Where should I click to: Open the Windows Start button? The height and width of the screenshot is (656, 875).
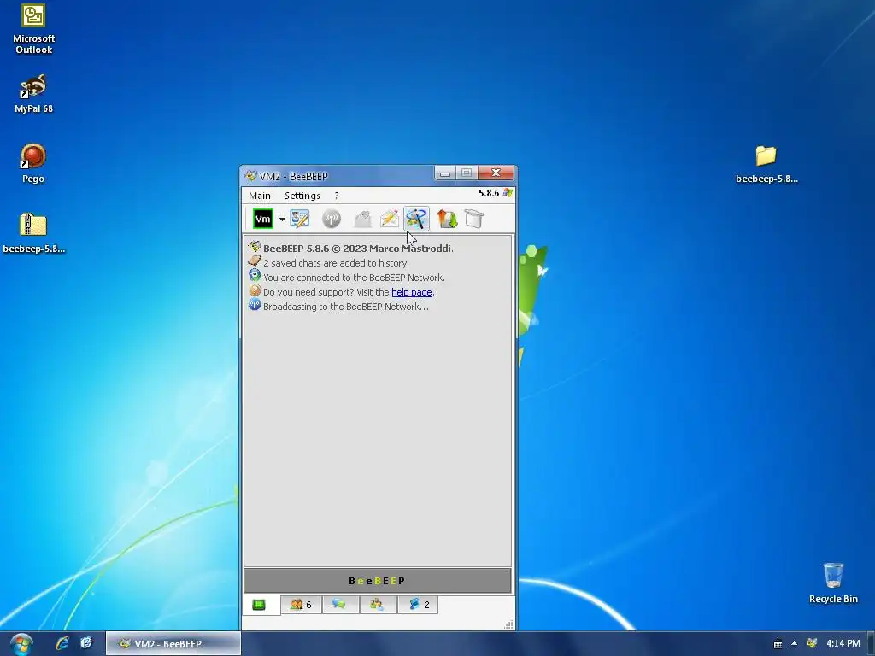[21, 644]
